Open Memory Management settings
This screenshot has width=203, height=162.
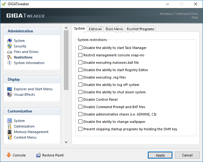(x=31, y=132)
